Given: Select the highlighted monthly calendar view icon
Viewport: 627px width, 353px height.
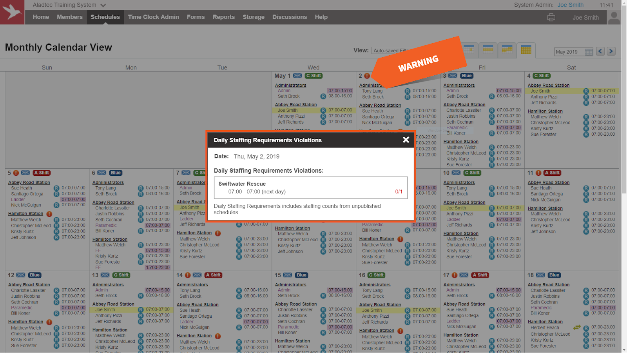Looking at the screenshot, I should pyautogui.click(x=526, y=50).
